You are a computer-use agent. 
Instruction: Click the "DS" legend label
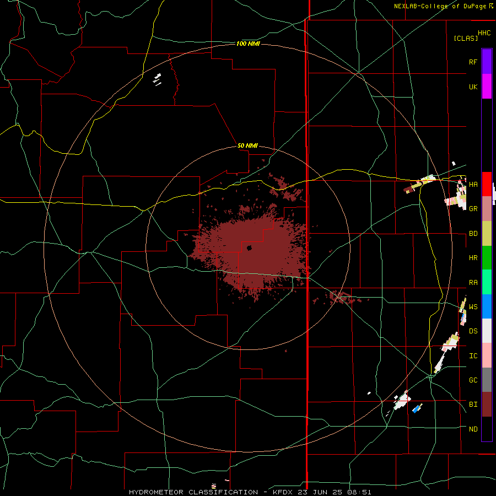point(473,331)
